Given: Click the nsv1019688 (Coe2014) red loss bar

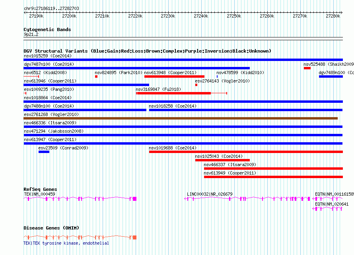Looking at the screenshot, I should 246,152.
